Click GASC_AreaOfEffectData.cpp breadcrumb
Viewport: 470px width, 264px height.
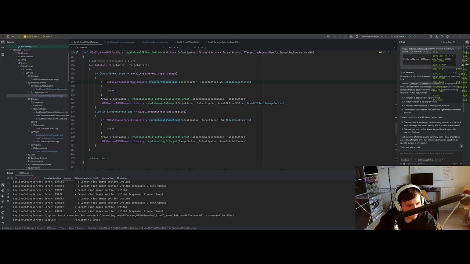pos(125,228)
